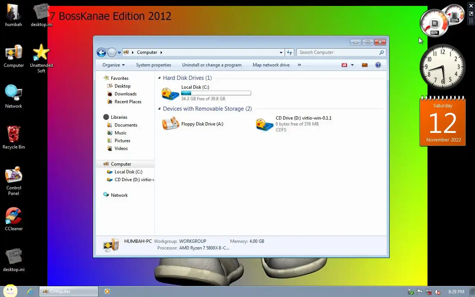The width and height of the screenshot is (475, 297).
Task: Select Downloads in the navigation pane
Action: click(125, 94)
